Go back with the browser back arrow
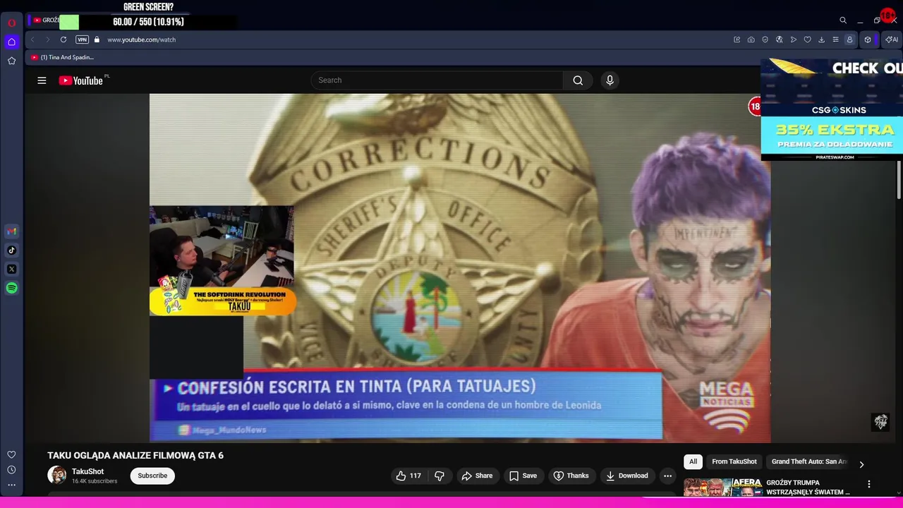The height and width of the screenshot is (508, 903). [x=32, y=40]
